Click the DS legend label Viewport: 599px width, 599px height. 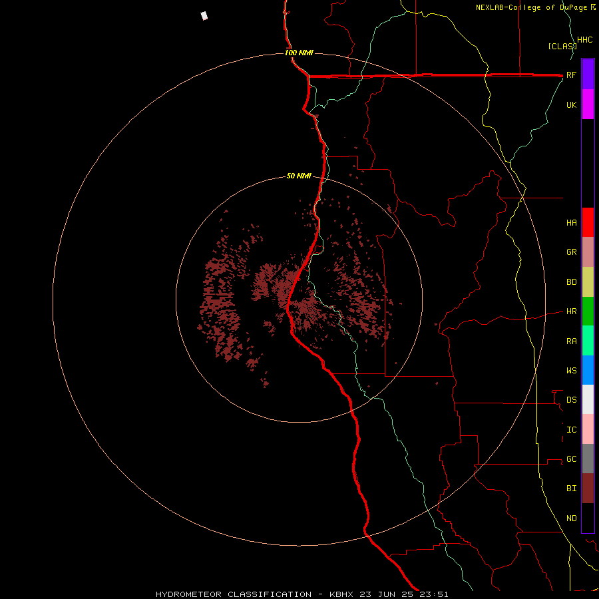click(x=571, y=400)
